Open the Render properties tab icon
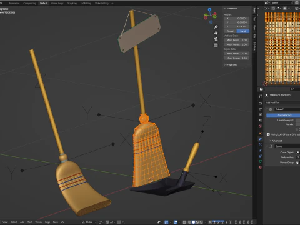 click(260, 103)
